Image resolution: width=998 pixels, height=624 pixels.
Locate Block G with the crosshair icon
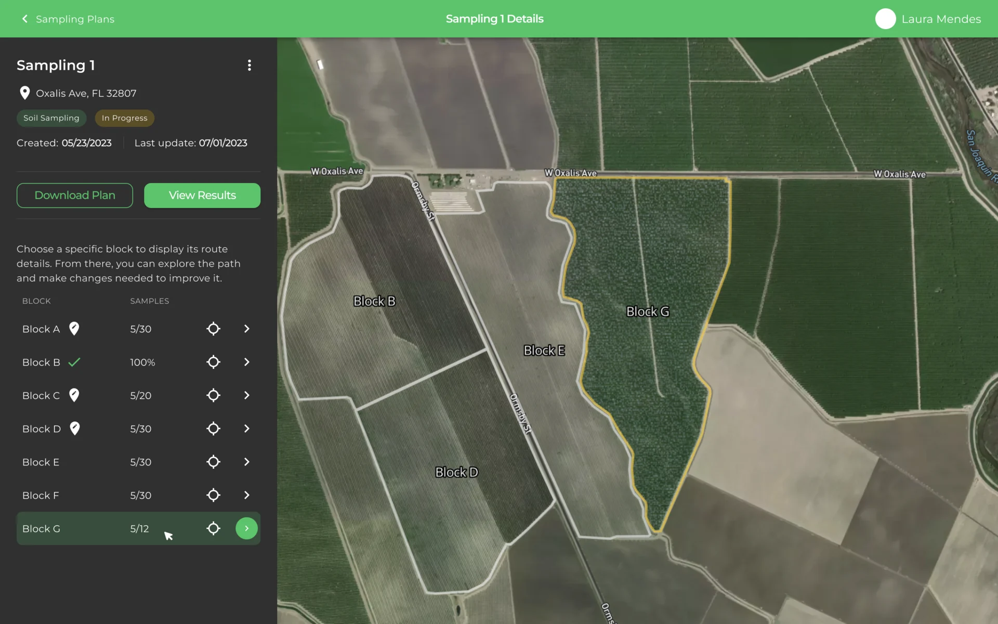(x=213, y=528)
